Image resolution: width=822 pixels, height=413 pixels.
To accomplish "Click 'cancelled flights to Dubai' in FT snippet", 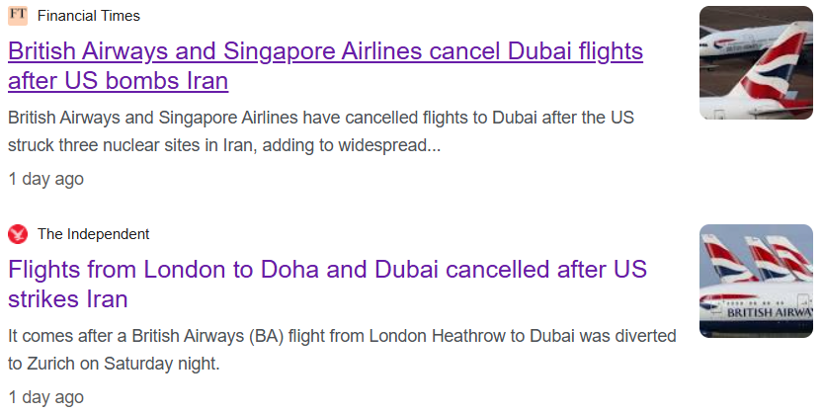I will pos(441,118).
